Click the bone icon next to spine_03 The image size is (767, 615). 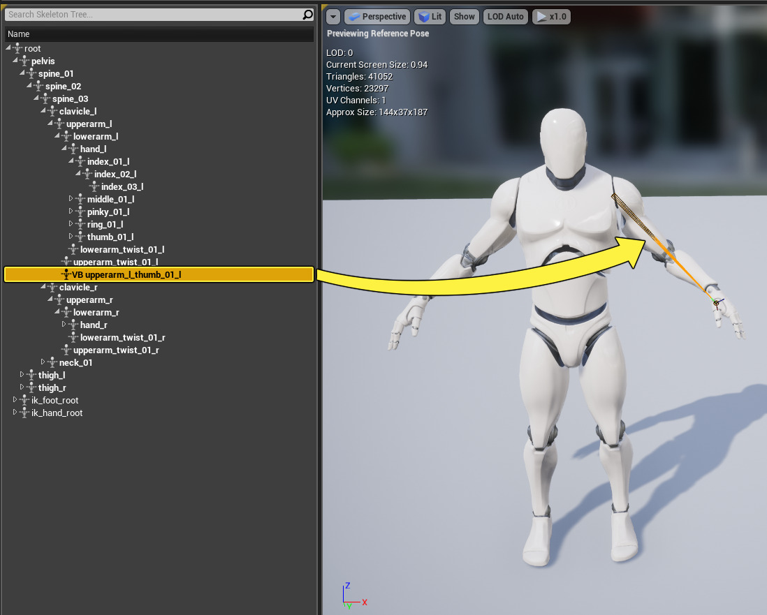click(x=46, y=99)
